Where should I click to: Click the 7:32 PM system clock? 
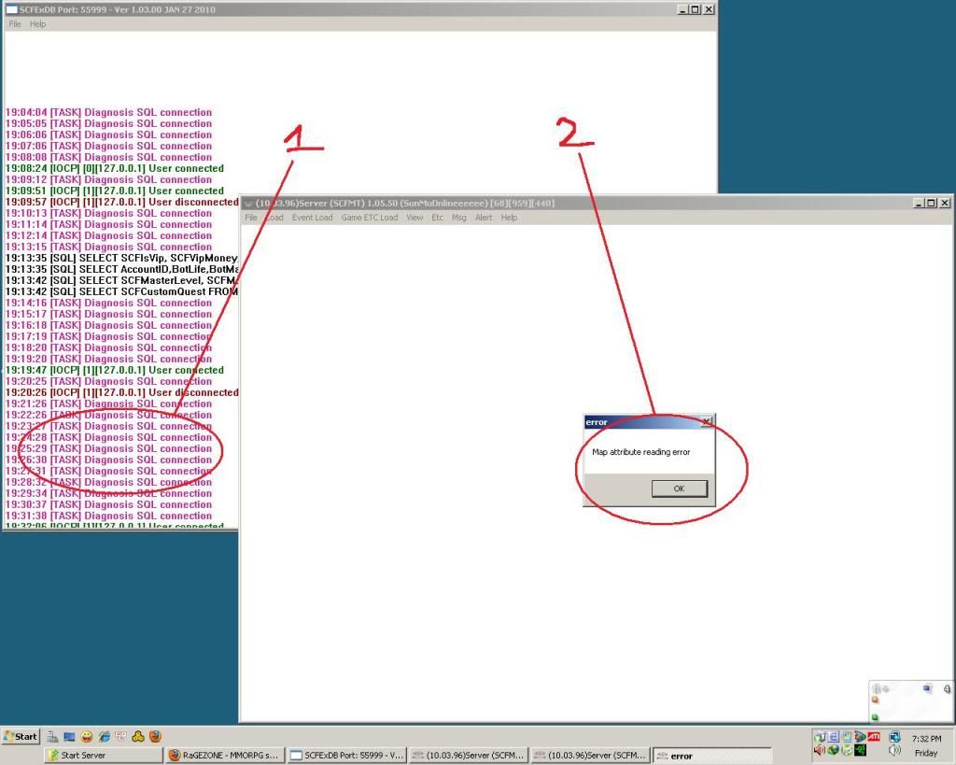pos(927,738)
